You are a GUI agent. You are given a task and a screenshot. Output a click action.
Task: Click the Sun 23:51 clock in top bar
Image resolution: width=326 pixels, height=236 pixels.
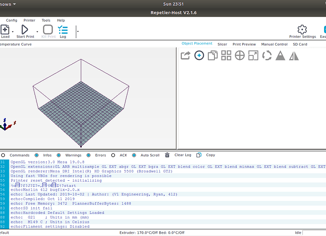click(x=173, y=4)
